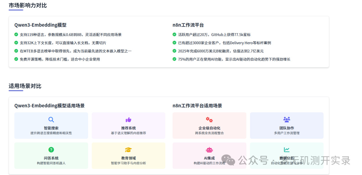Image resolution: width=362 pixels, height=175 pixels.
Task: Click green check beside 在MTEB多语言榜单
Action: tap(16, 51)
